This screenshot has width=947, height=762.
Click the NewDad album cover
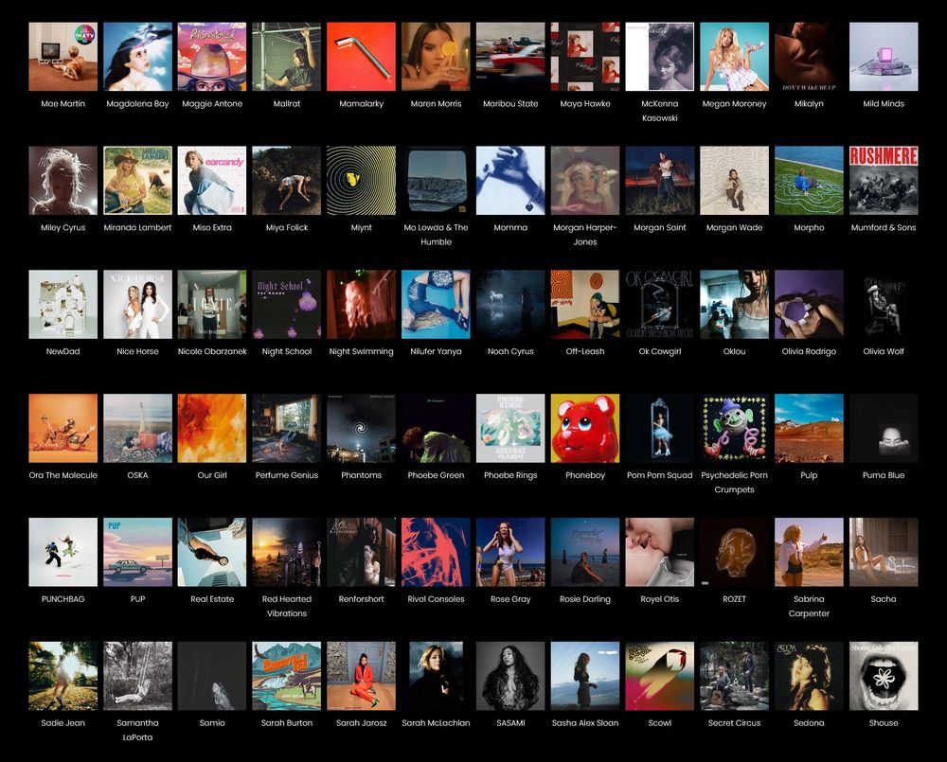[x=63, y=304]
